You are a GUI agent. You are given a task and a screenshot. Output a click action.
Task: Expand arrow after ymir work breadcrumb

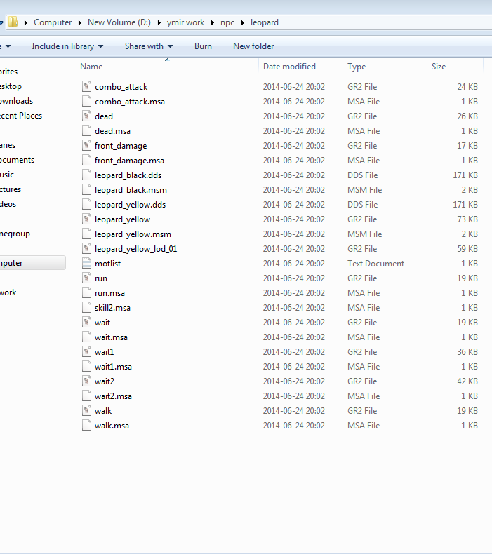(x=213, y=22)
